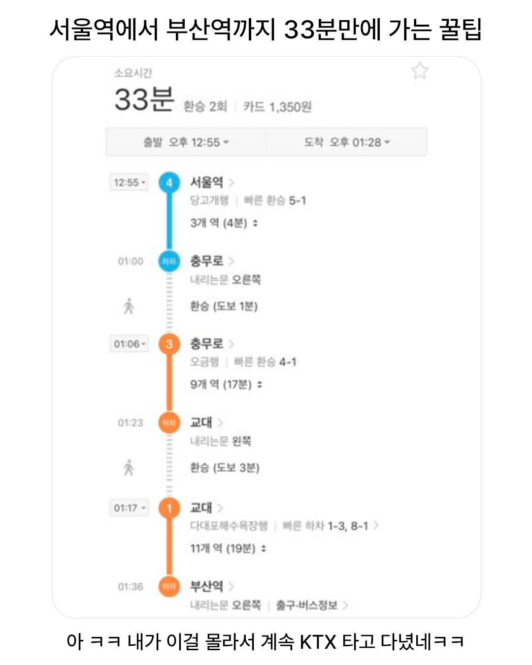The image size is (532, 665).
Task: Click the orange line 1 circle icon
Action: 169,508
